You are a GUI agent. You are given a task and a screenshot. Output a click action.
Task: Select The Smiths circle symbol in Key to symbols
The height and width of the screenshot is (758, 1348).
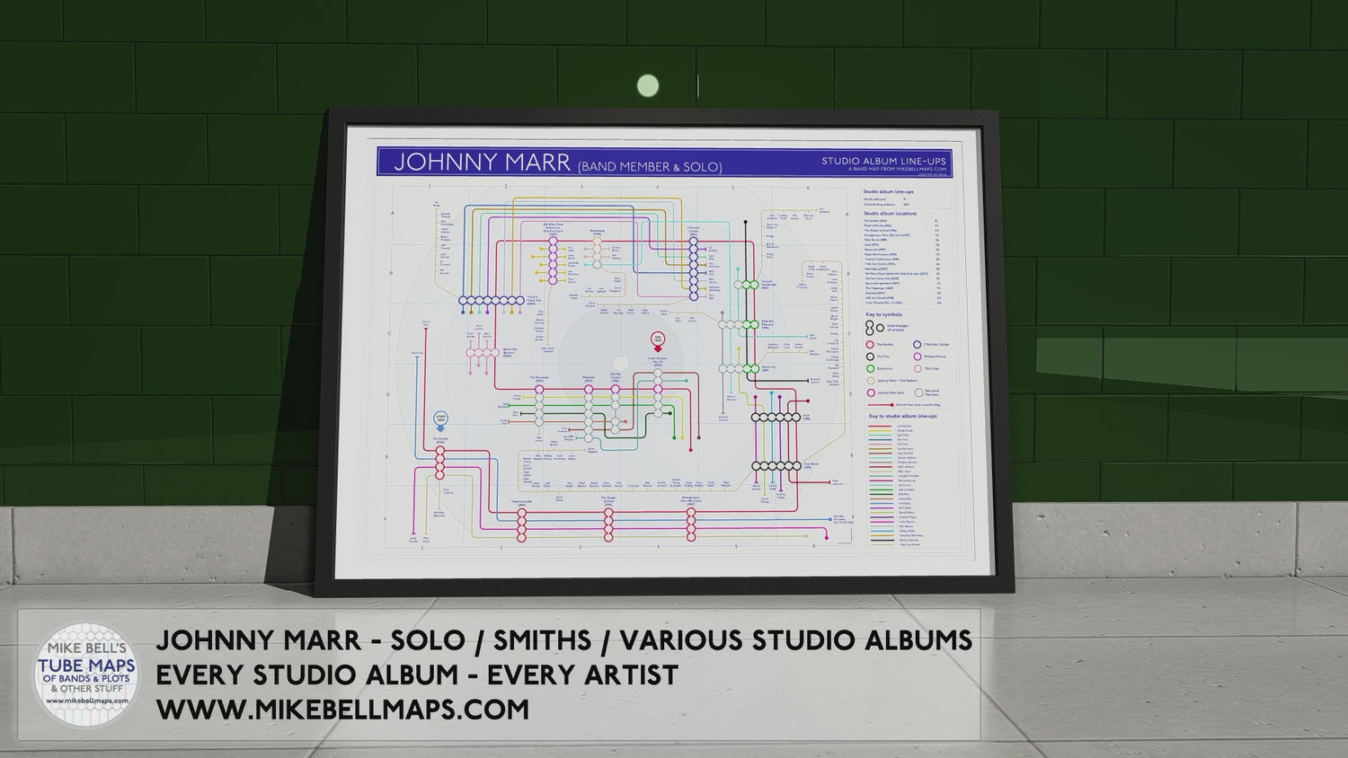[x=870, y=345]
